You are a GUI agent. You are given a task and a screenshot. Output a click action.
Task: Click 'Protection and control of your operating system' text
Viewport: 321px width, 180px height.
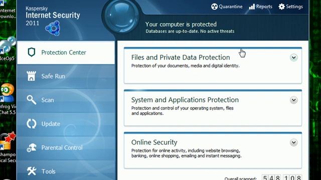coord(182,110)
